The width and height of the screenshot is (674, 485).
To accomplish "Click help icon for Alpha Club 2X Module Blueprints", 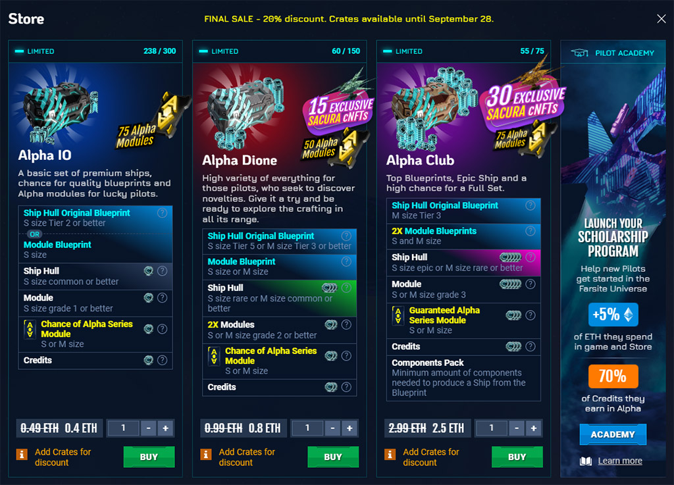I will point(531,231).
